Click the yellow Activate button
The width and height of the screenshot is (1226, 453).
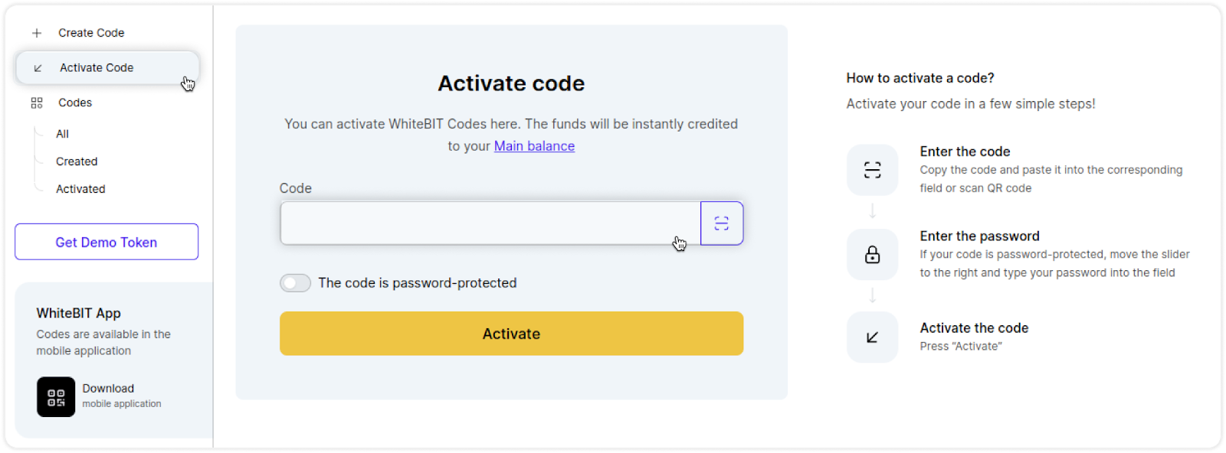tap(511, 334)
